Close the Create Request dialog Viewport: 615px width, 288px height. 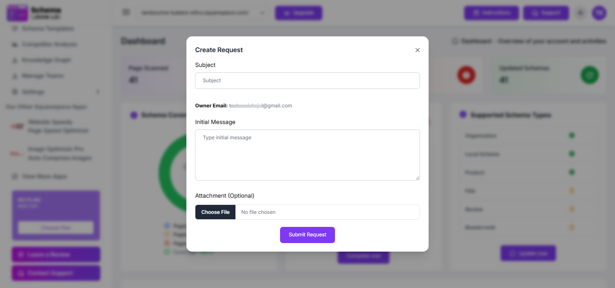(x=417, y=50)
